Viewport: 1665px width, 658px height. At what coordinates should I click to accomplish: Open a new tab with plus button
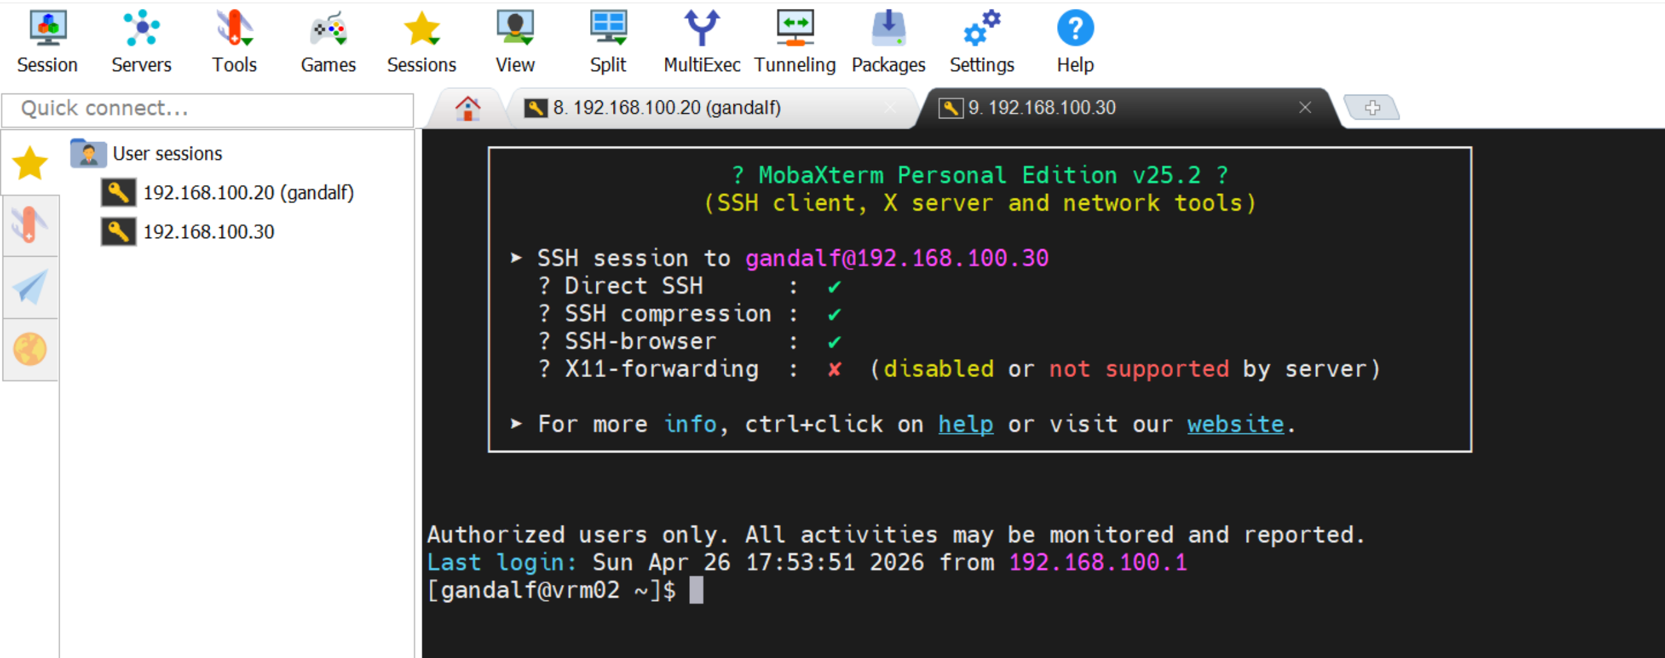[x=1372, y=107]
